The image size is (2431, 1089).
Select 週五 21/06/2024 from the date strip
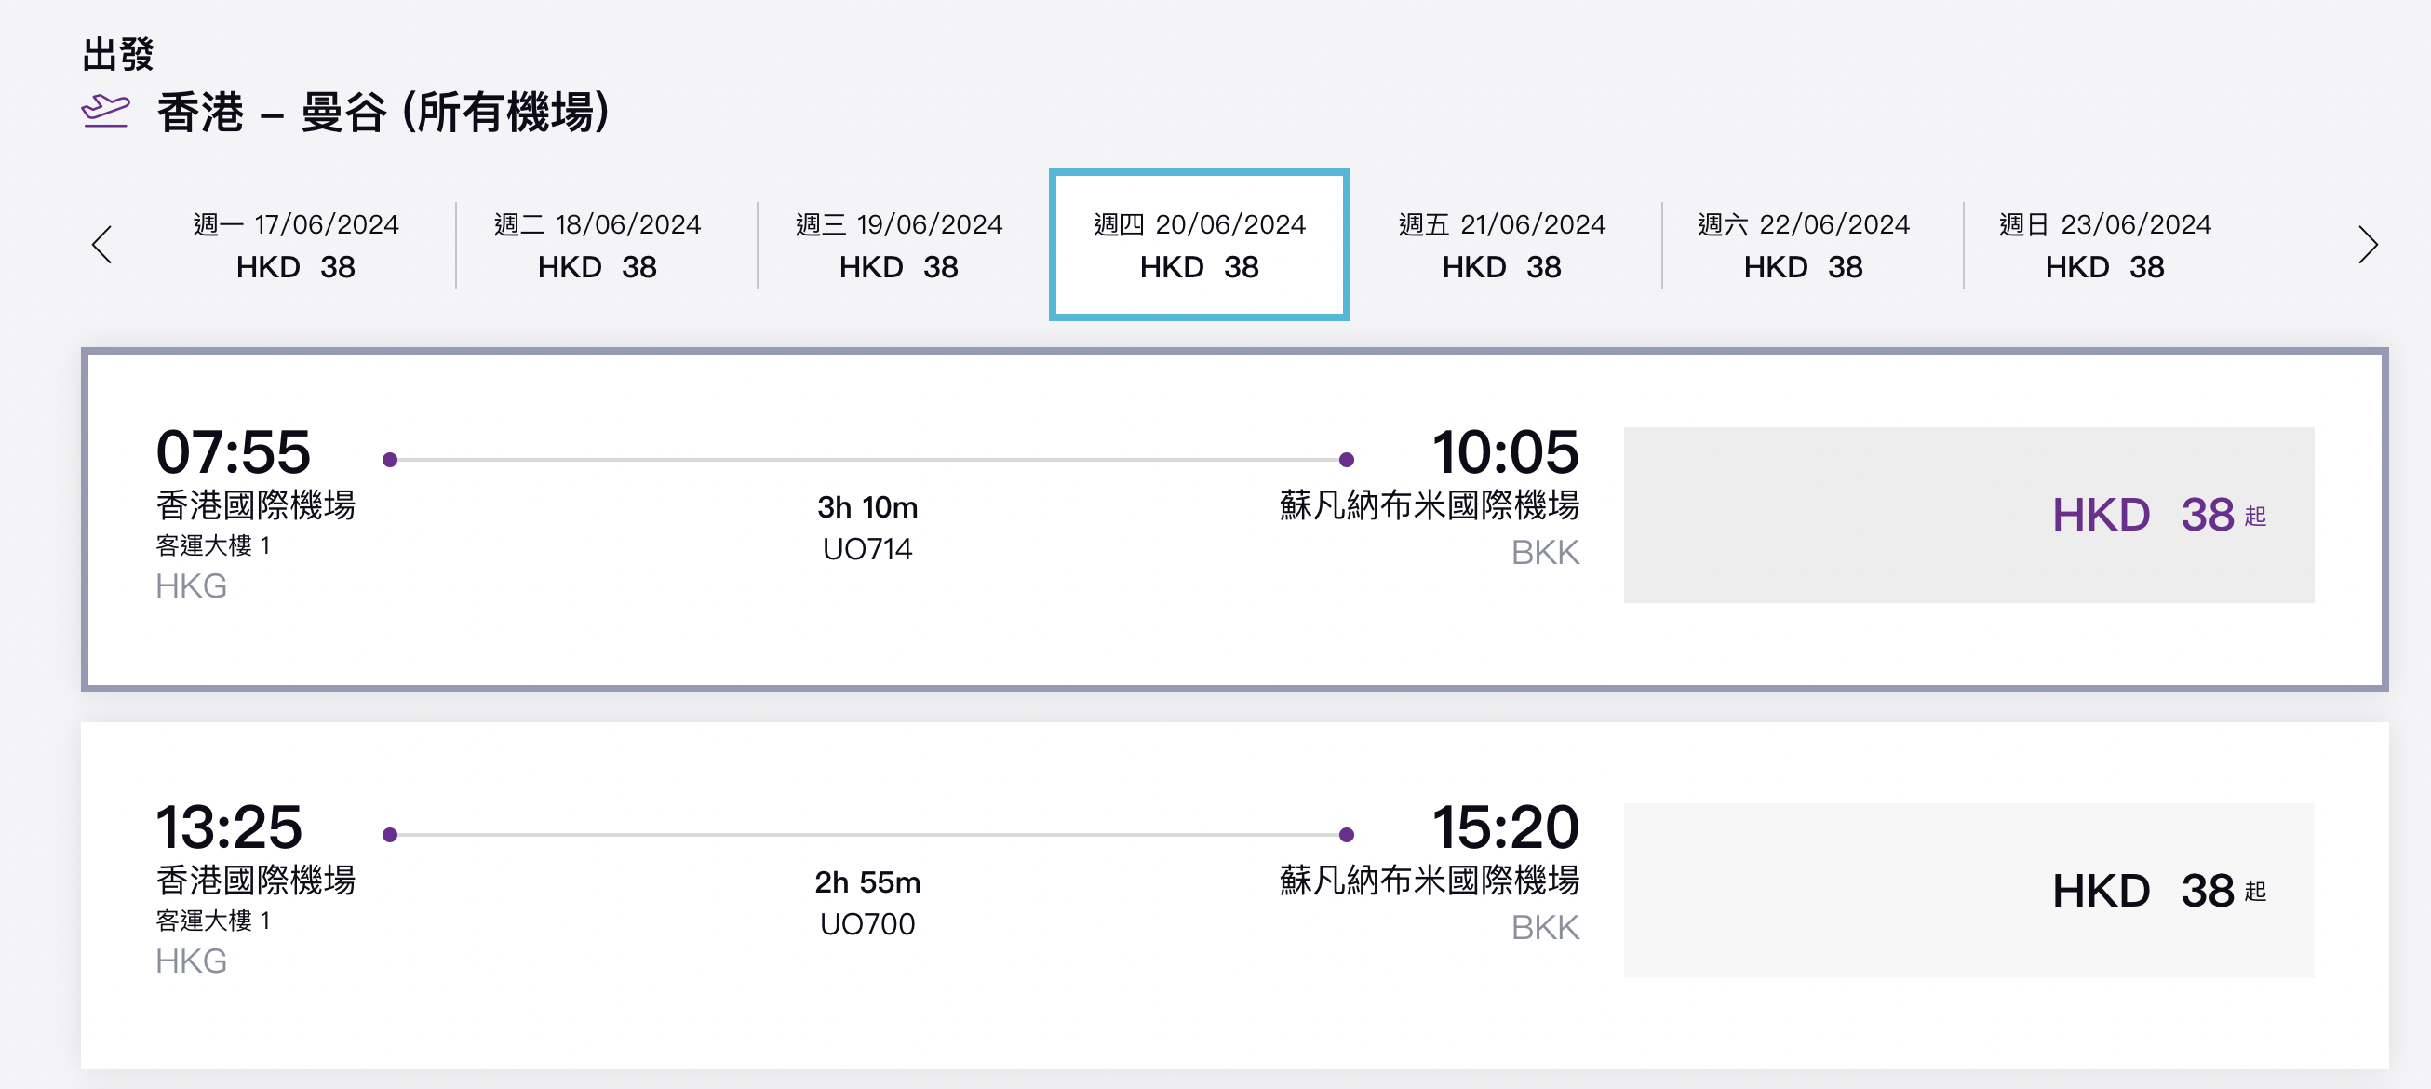1501,245
